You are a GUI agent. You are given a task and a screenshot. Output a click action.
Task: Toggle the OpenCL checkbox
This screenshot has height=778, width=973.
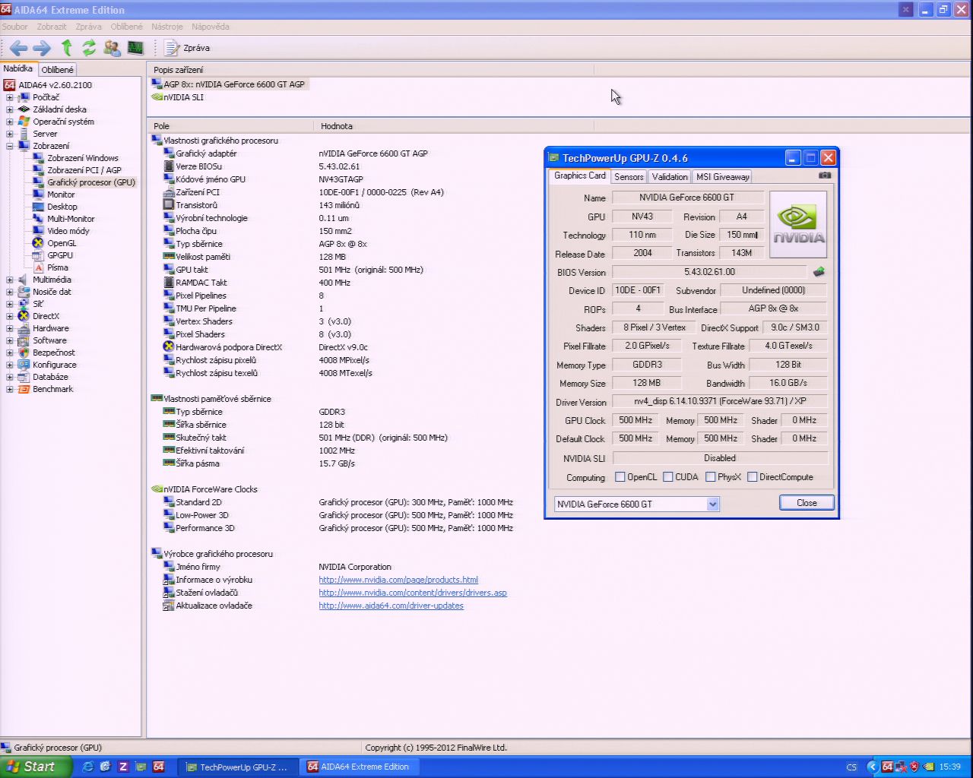point(620,477)
